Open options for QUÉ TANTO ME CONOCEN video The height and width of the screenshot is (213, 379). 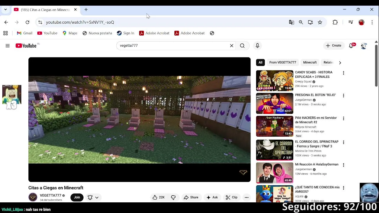(x=343, y=188)
